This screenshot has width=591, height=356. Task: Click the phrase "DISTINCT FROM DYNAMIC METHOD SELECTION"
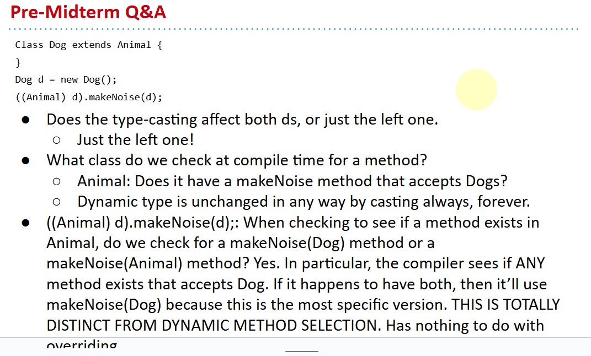(214, 326)
